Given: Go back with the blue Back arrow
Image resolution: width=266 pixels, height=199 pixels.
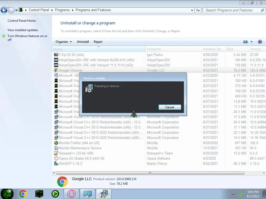Looking at the screenshot, I should [x=4, y=10].
